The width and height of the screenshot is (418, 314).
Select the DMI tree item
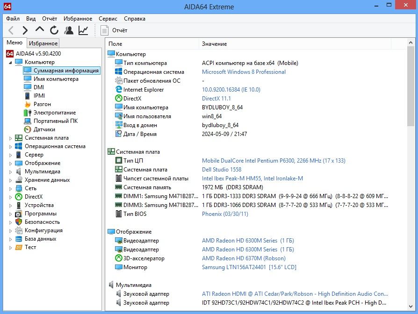point(39,87)
